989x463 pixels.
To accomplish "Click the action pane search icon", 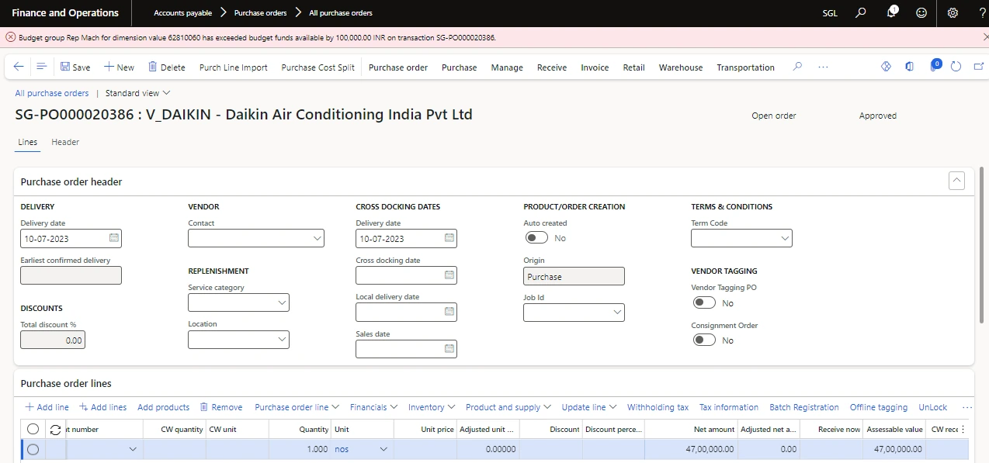I will click(797, 67).
